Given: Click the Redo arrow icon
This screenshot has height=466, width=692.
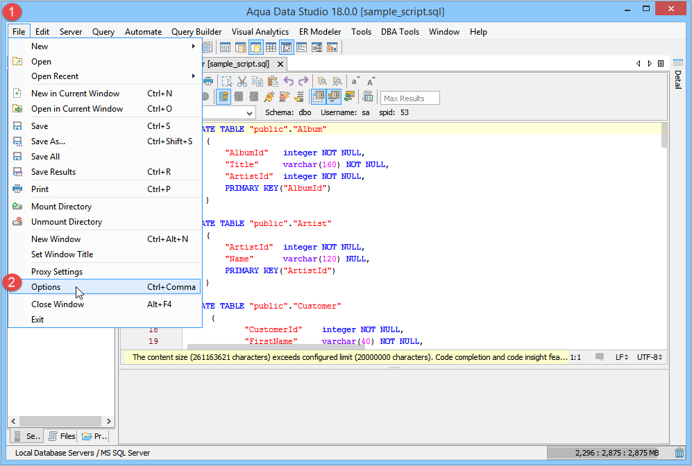Looking at the screenshot, I should [303, 81].
